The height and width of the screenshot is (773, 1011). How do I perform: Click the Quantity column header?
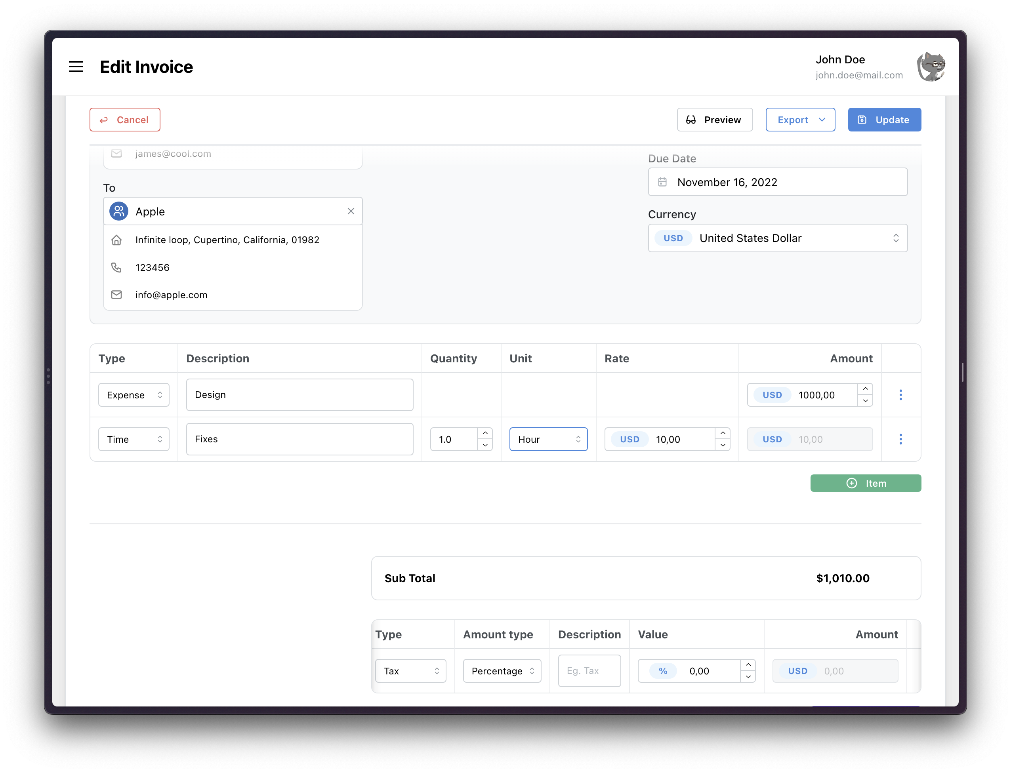tap(453, 358)
